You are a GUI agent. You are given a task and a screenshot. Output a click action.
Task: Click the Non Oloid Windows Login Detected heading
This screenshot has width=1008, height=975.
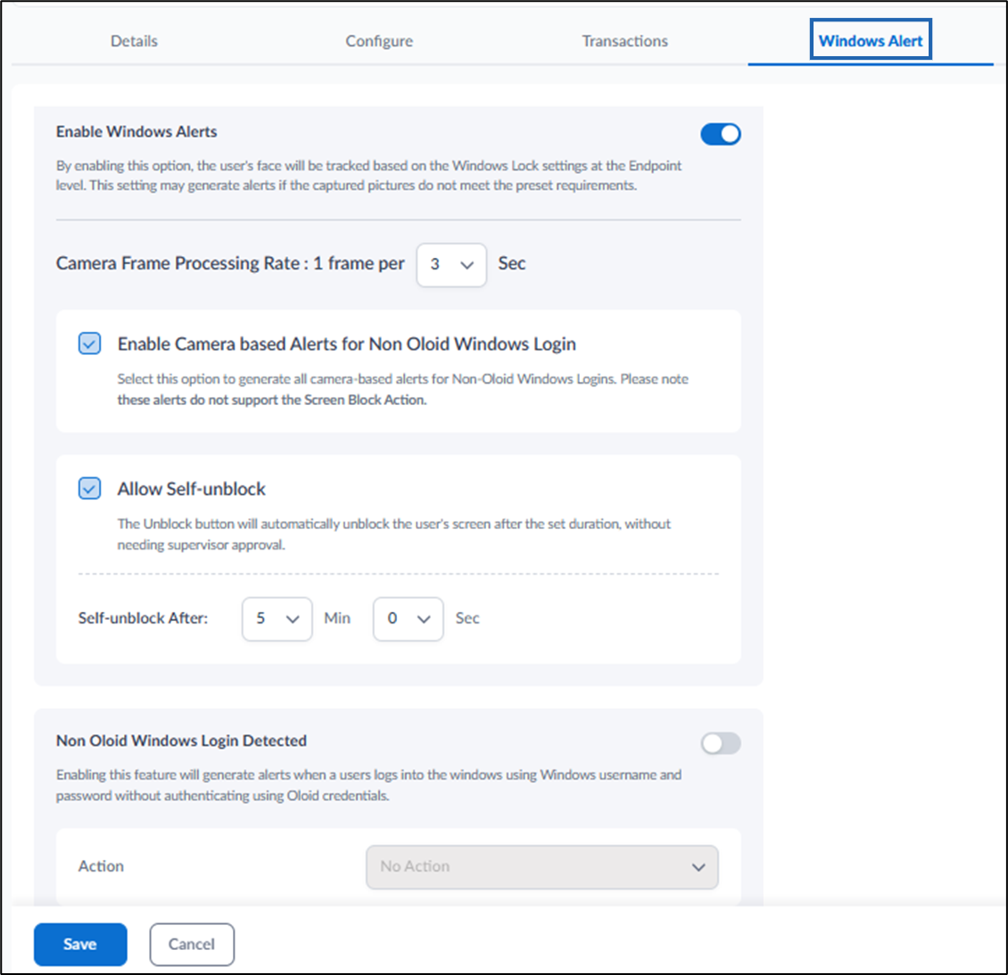pyautogui.click(x=181, y=740)
